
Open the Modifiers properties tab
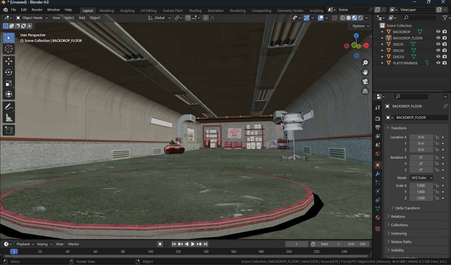click(x=378, y=174)
